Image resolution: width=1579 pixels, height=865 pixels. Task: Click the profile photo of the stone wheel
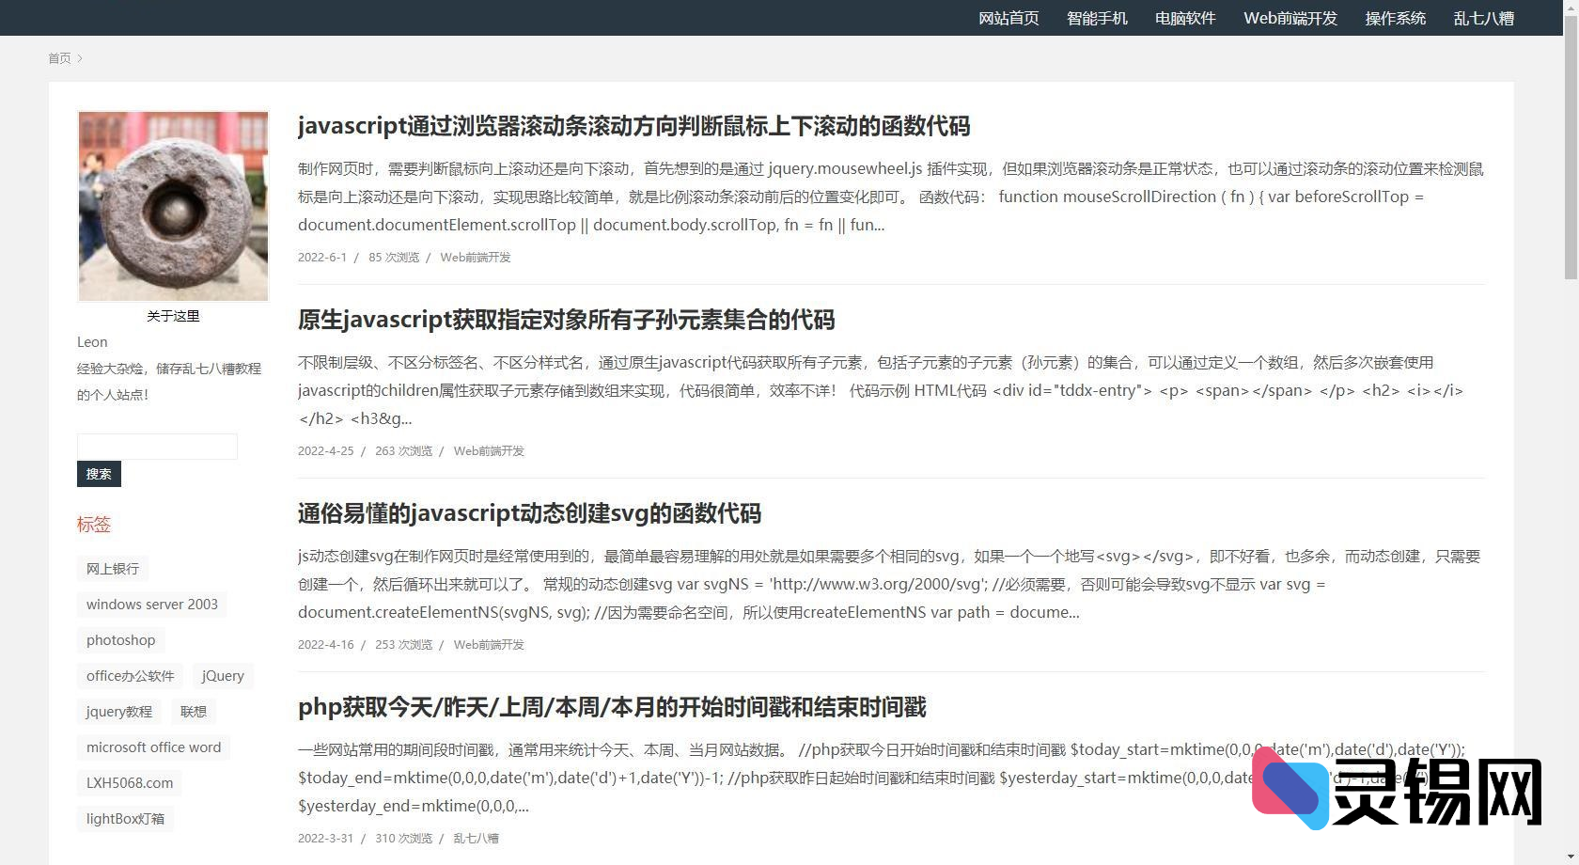point(173,206)
